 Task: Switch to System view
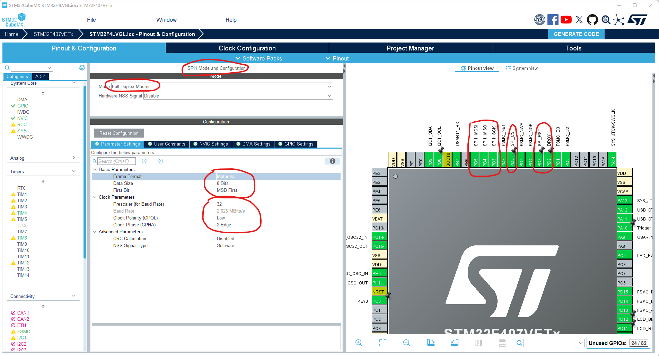click(522, 68)
